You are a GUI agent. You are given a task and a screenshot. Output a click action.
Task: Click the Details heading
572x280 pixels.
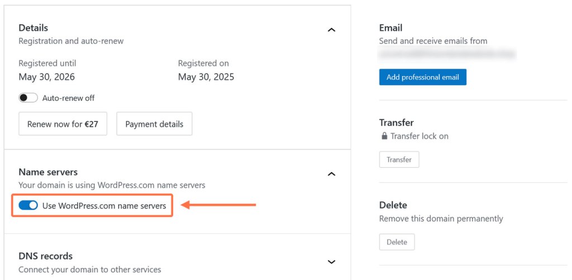(x=33, y=28)
